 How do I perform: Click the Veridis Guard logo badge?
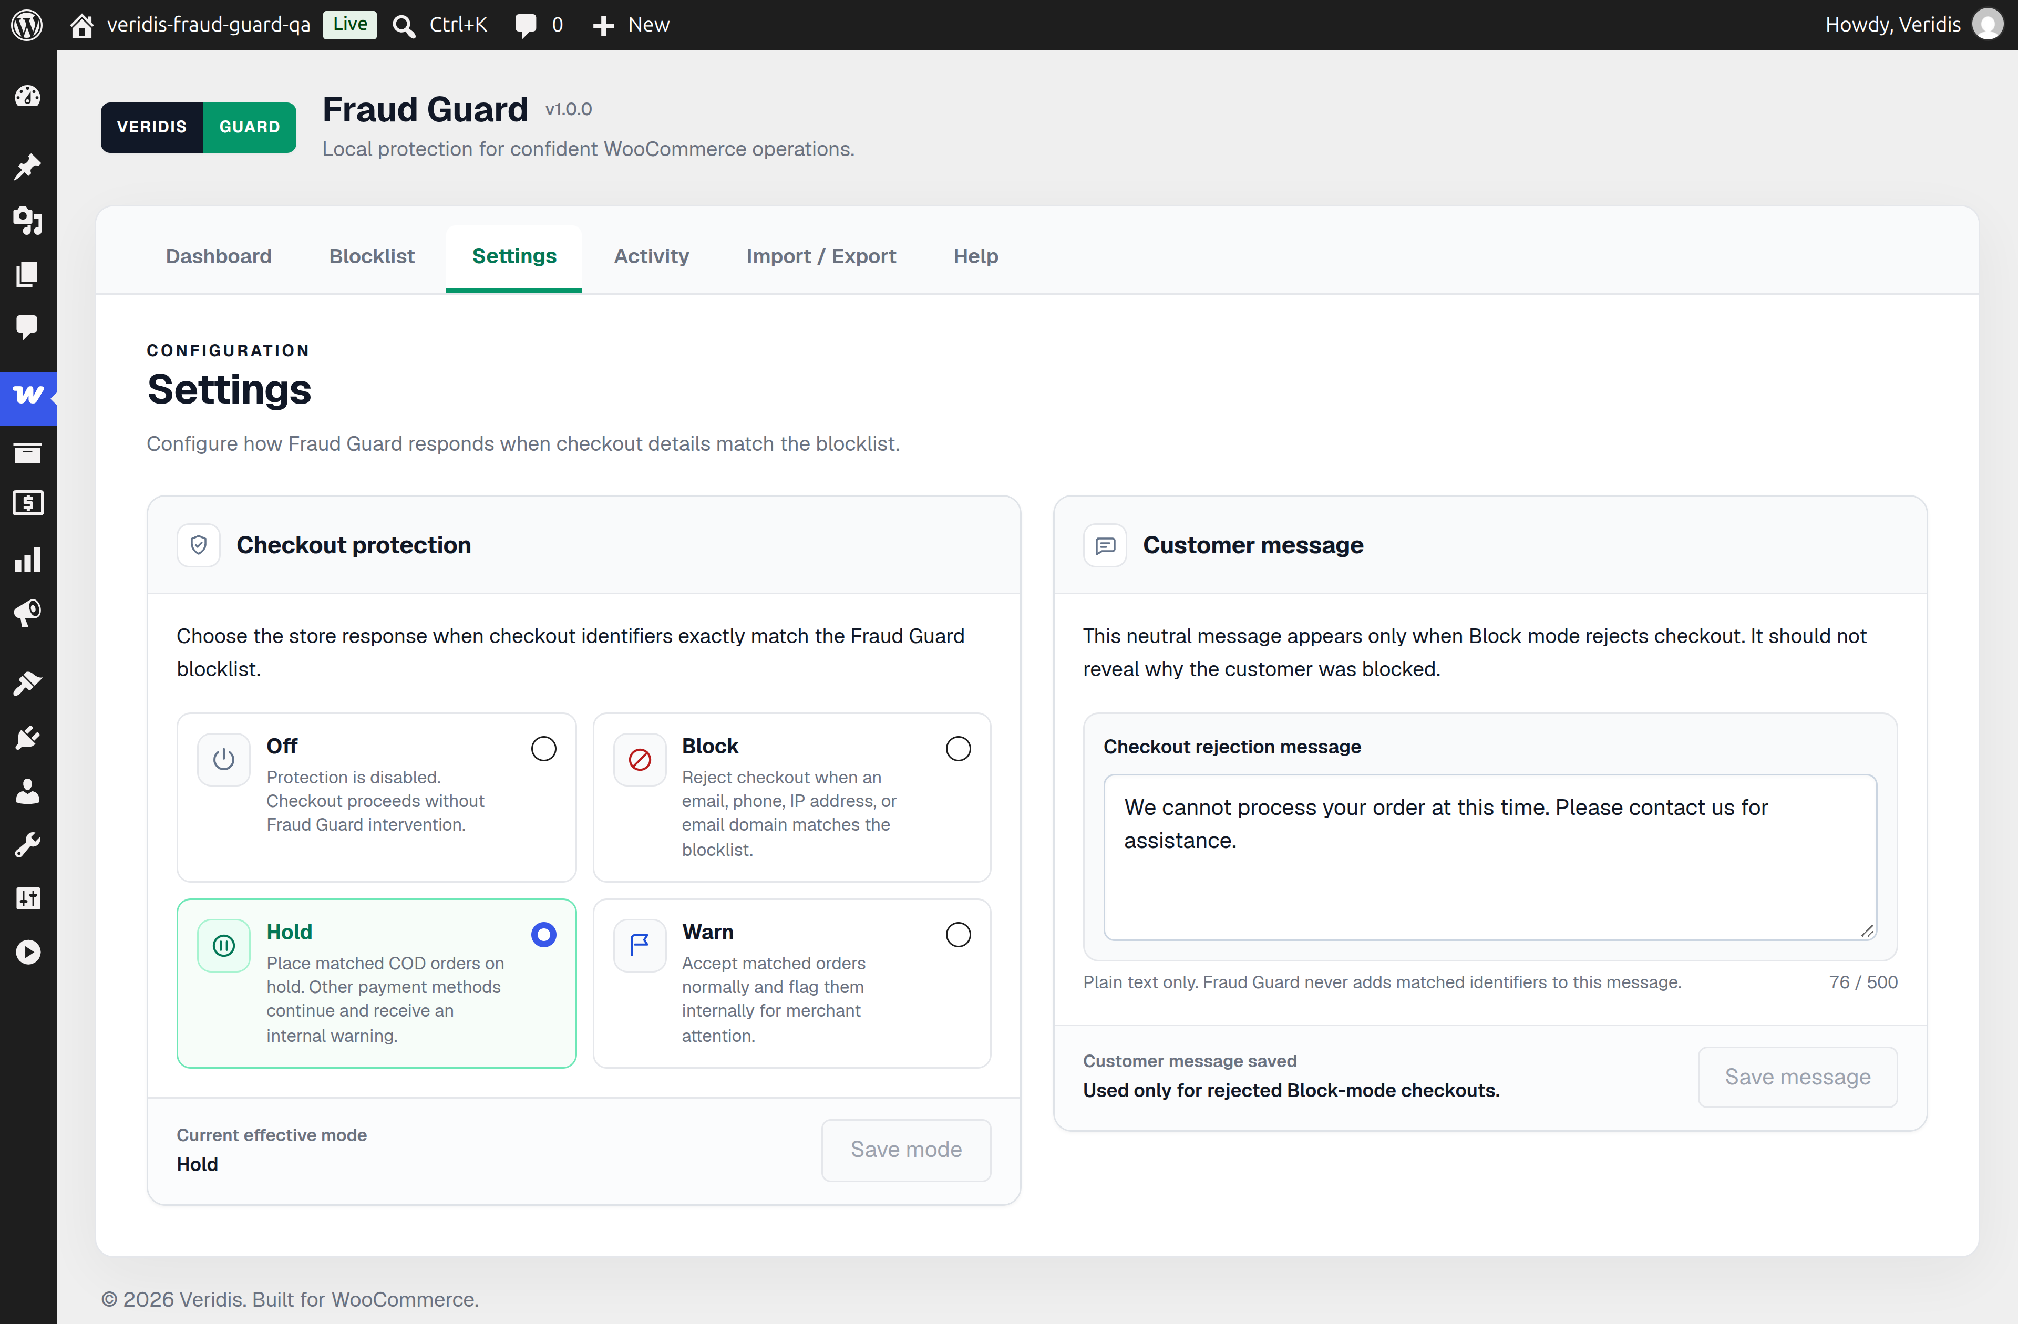click(199, 127)
